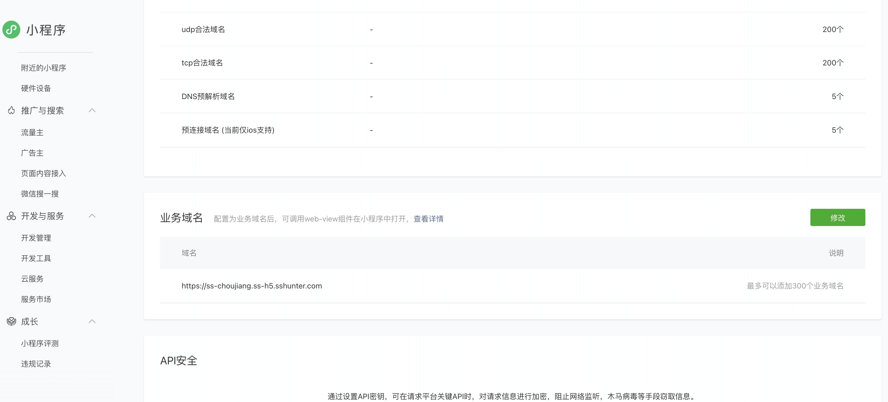Click the 查看详情 link

tap(428, 219)
